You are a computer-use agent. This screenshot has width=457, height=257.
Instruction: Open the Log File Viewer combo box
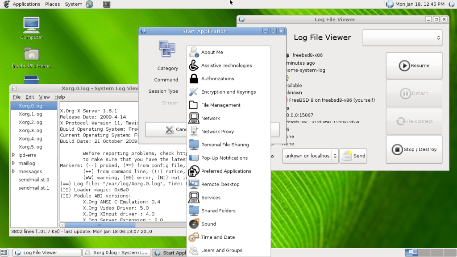[x=402, y=37]
